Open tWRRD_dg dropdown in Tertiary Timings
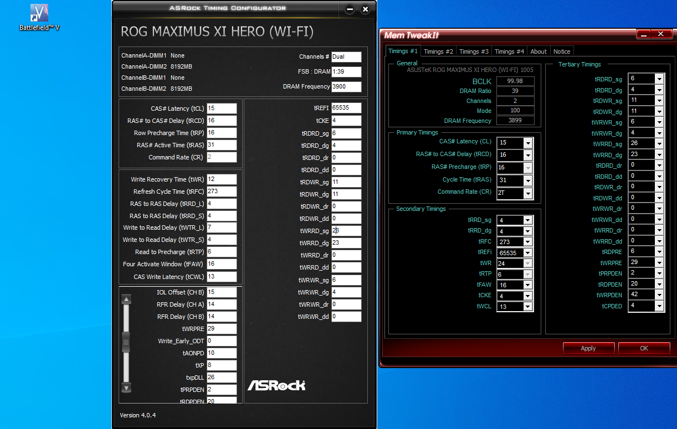The width and height of the screenshot is (677, 429). tap(659, 154)
